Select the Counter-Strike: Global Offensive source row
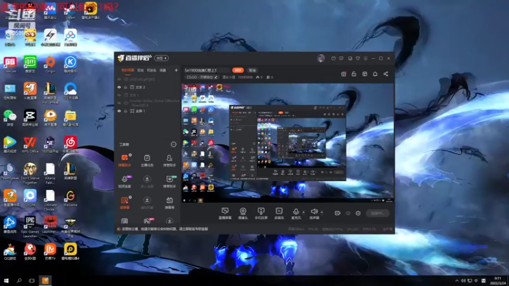Viewport: 509px width, 286px height. click(148, 103)
